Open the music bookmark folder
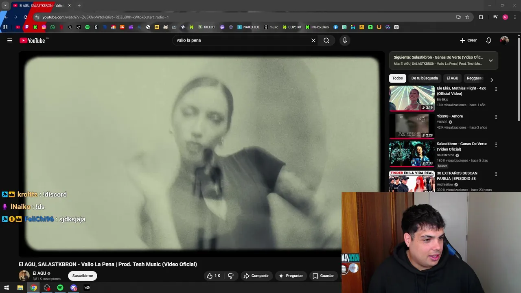 [271, 27]
